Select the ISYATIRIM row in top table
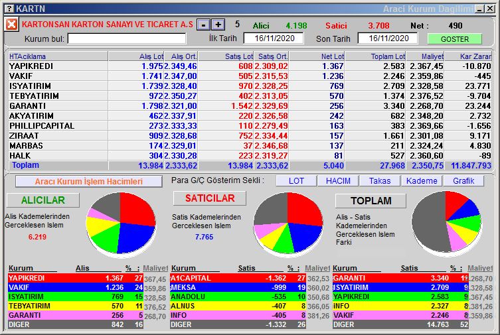Screen dimensions: 500x335 pyautogui.click(x=250, y=86)
